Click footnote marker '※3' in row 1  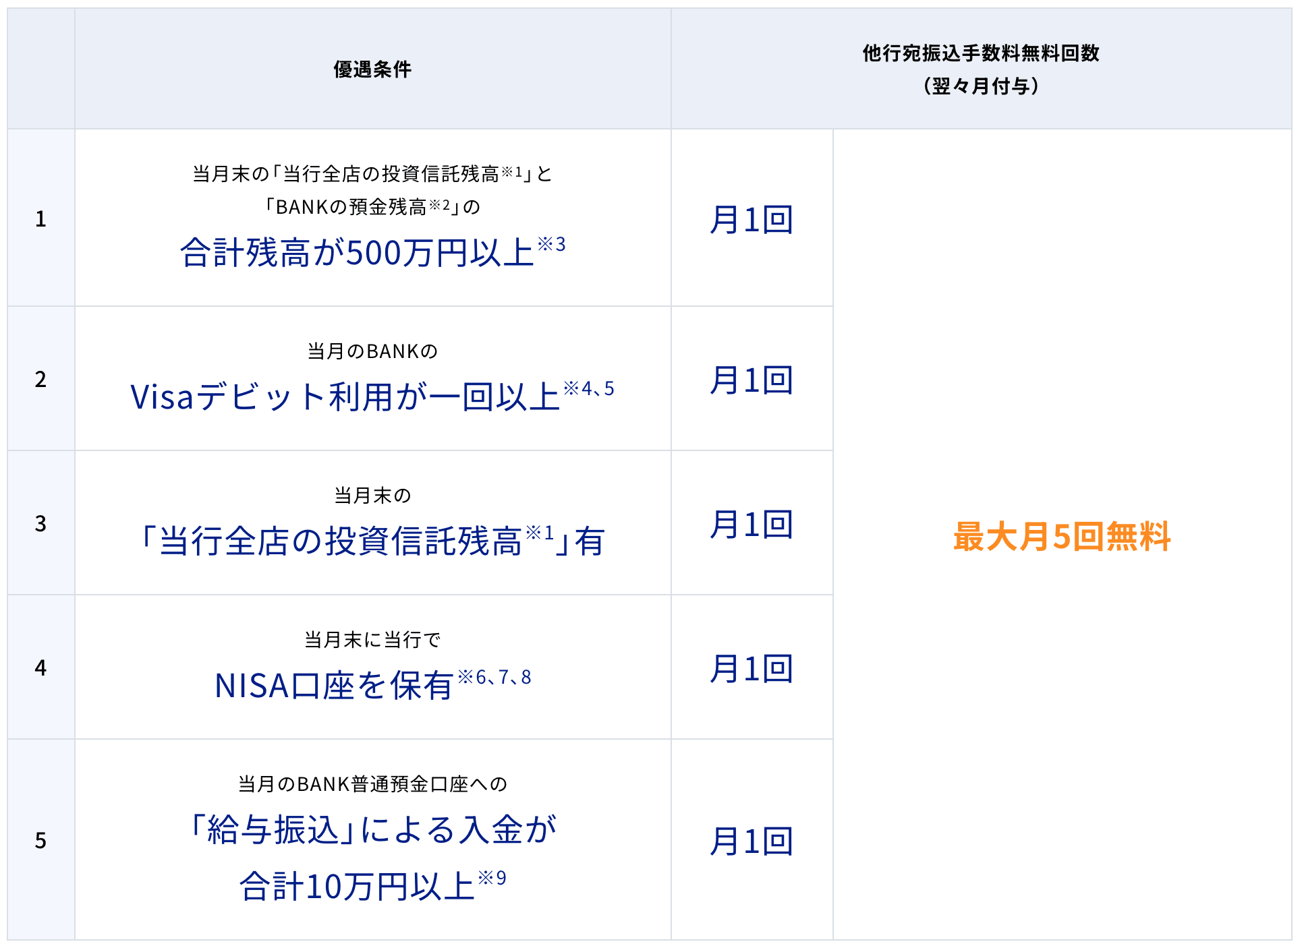pos(552,244)
